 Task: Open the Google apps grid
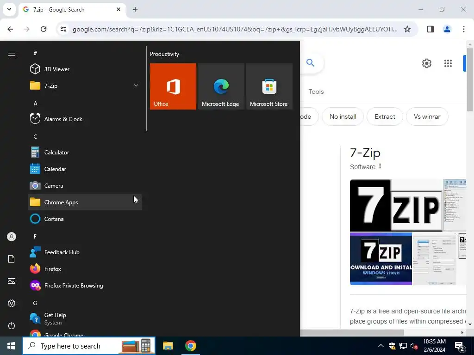[448, 63]
